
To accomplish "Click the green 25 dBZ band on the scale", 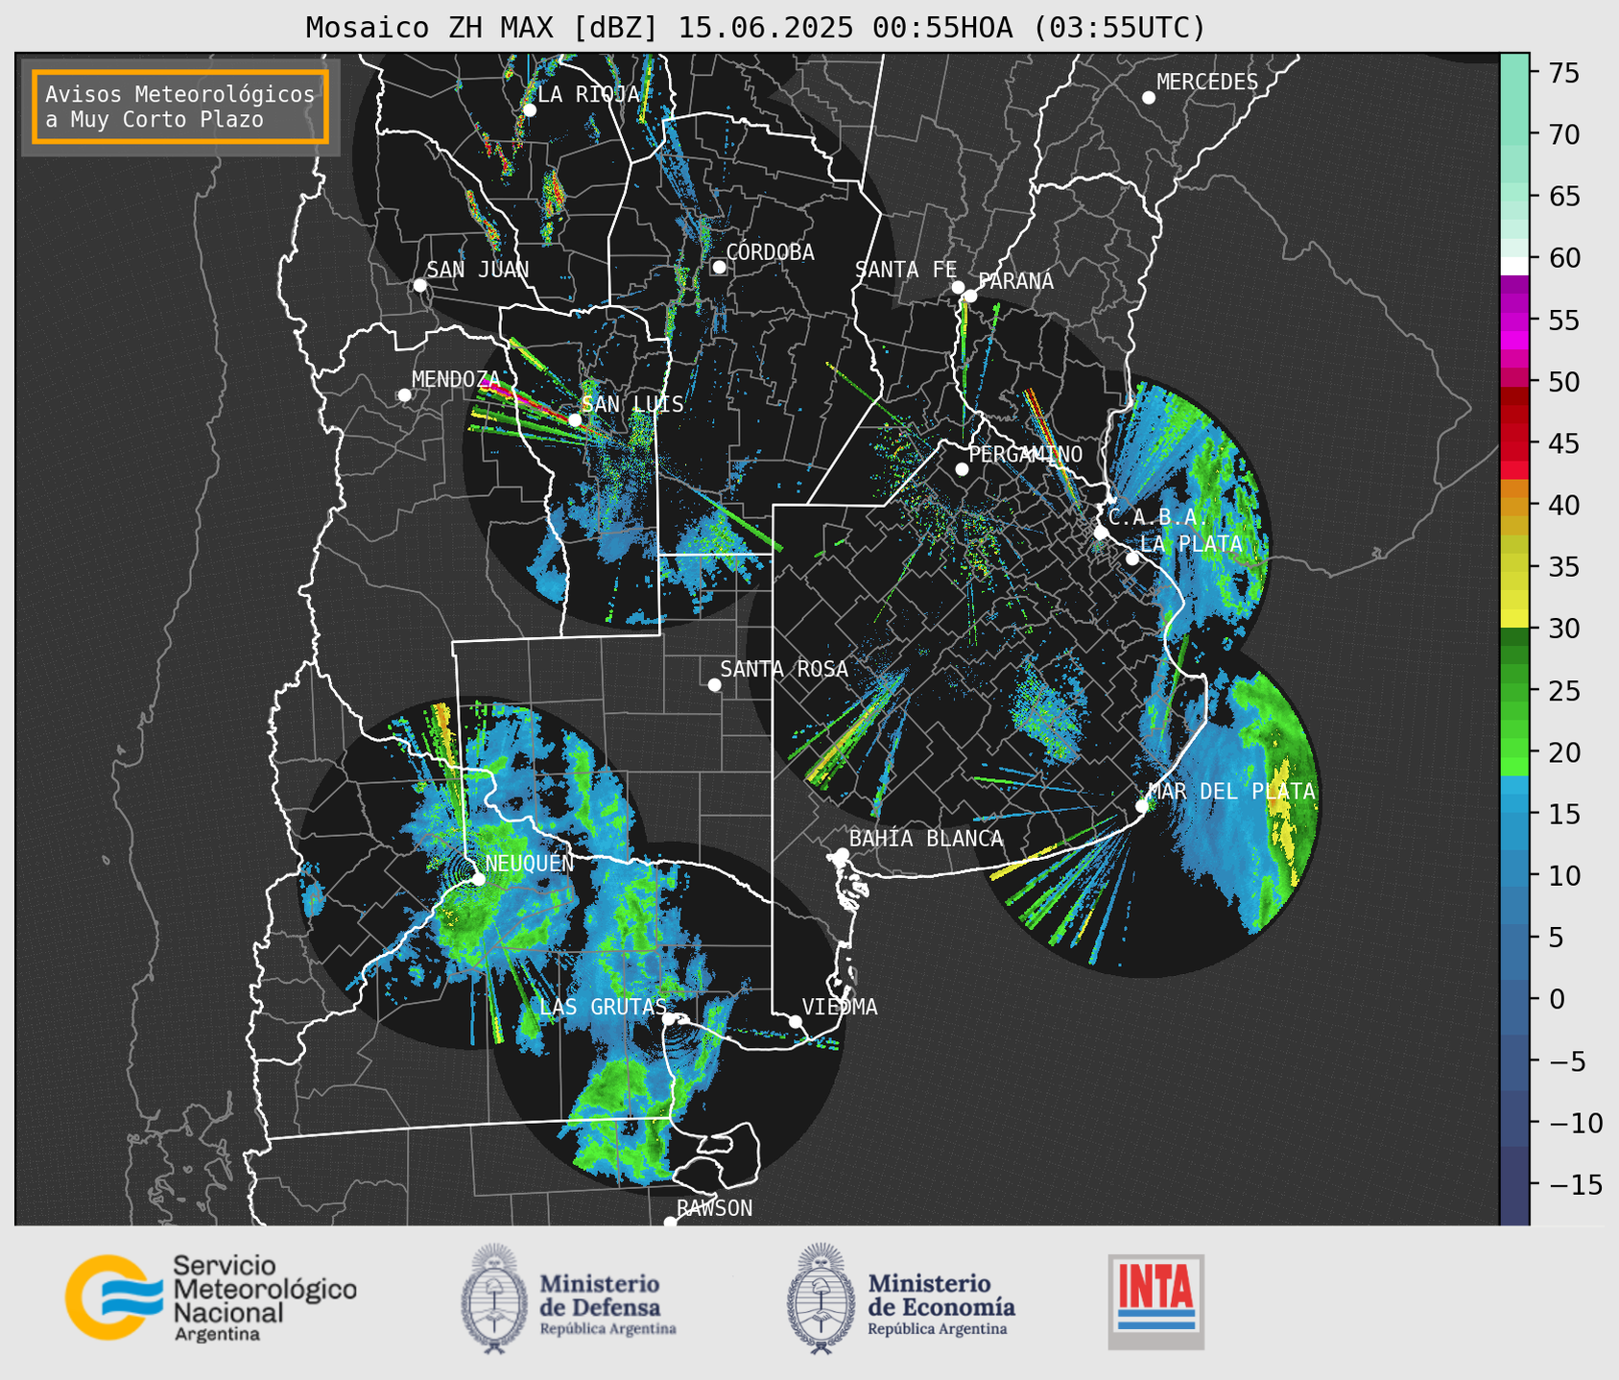I will pyautogui.click(x=1514, y=690).
